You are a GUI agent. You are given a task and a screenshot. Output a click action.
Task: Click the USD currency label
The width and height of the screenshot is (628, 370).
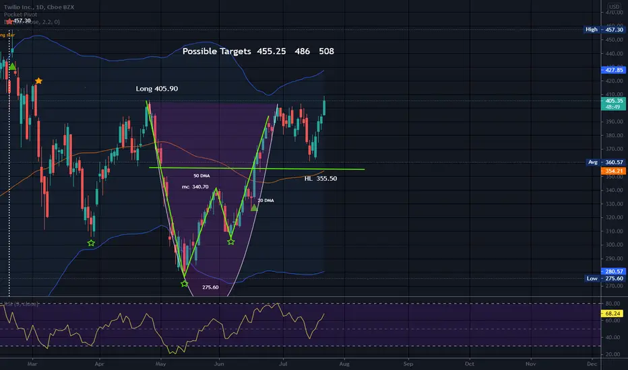(614, 7)
